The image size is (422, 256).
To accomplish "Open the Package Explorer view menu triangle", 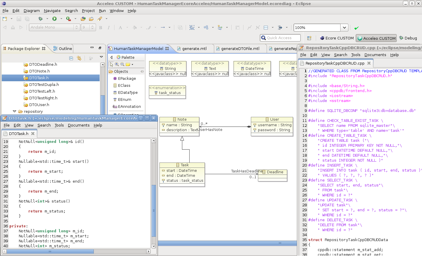I will [x=101, y=57].
